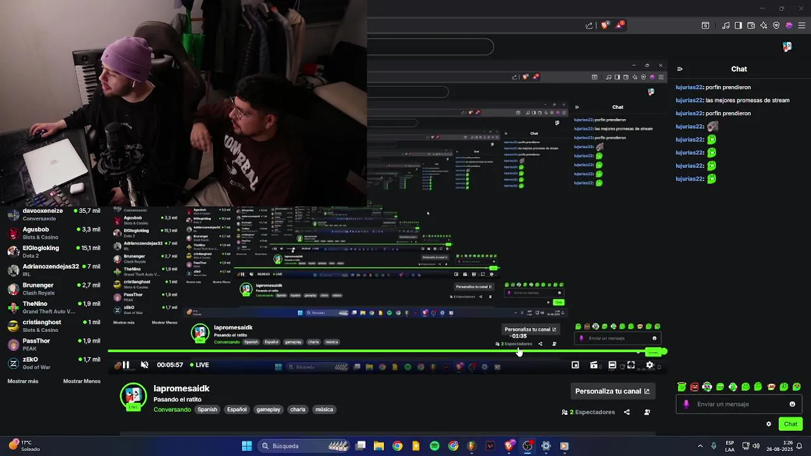Image resolution: width=811 pixels, height=456 pixels.
Task: Open chat settings gear beside Chat button
Action: 769,424
